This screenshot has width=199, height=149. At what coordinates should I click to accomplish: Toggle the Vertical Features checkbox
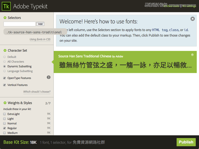coord(4,85)
